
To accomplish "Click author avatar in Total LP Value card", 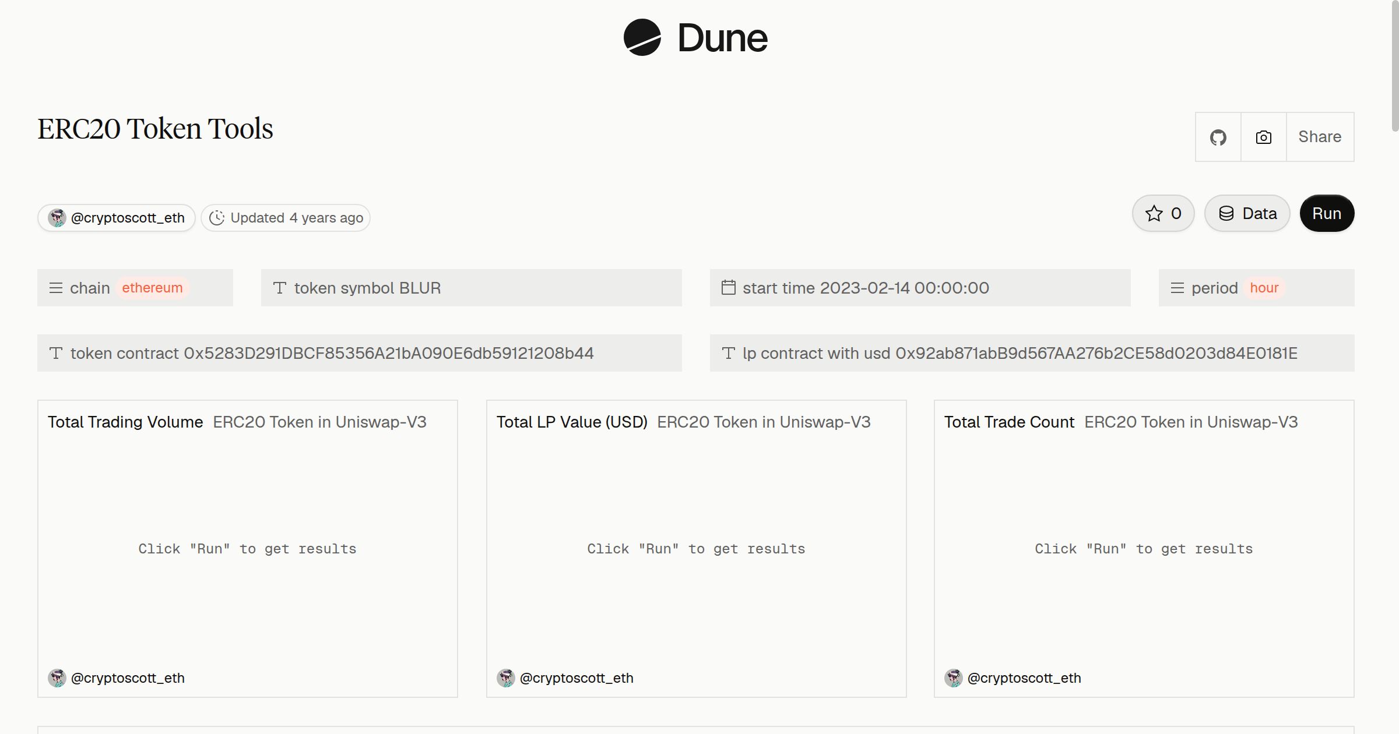I will (506, 678).
